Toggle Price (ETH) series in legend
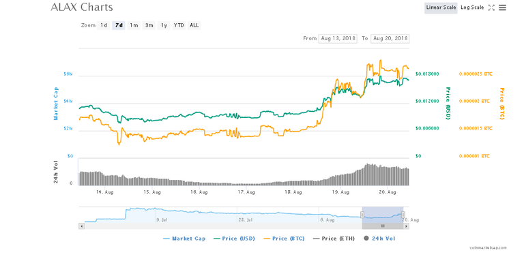The image size is (524, 259). 334,239
